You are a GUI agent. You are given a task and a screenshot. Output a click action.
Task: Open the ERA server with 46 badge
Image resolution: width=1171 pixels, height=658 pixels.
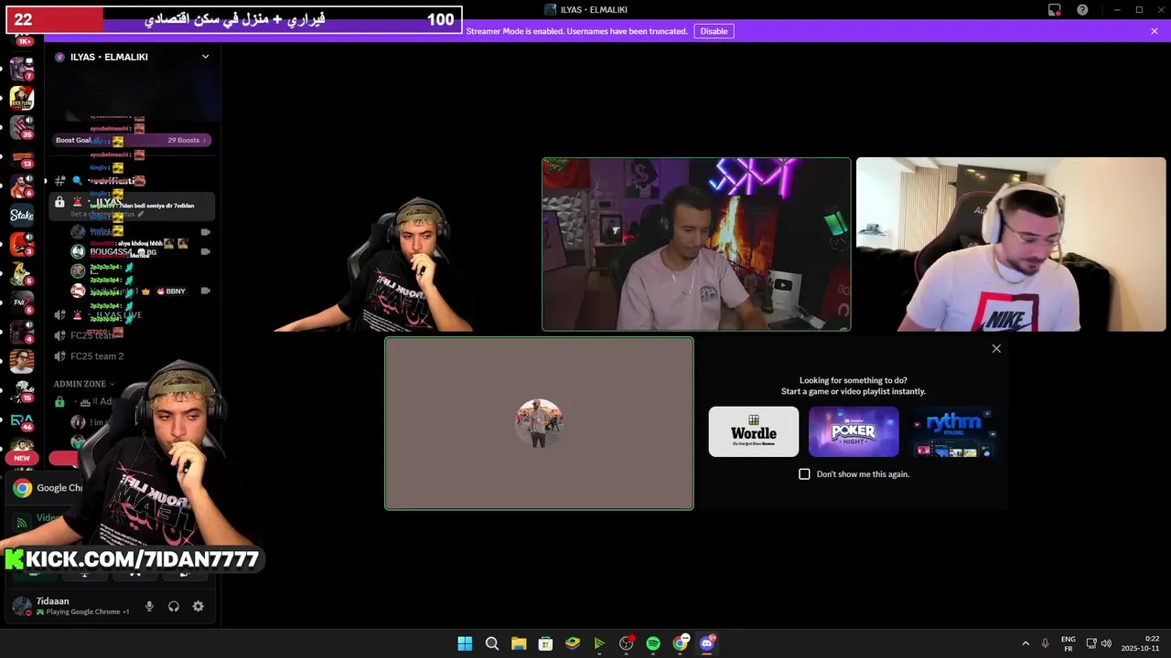pos(22,419)
